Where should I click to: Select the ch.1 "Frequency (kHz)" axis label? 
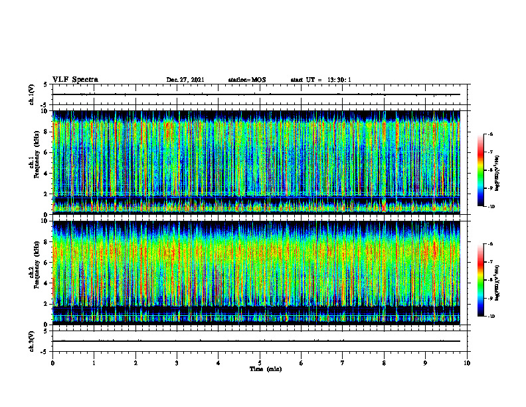[37, 154]
